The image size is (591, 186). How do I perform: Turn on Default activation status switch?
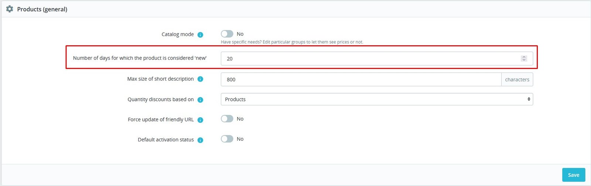[227, 139]
